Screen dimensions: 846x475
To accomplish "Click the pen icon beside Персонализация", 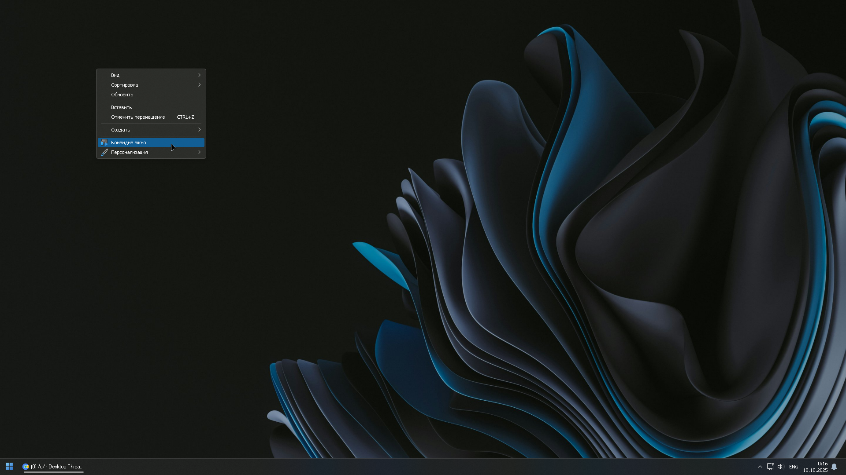I will 104,152.
